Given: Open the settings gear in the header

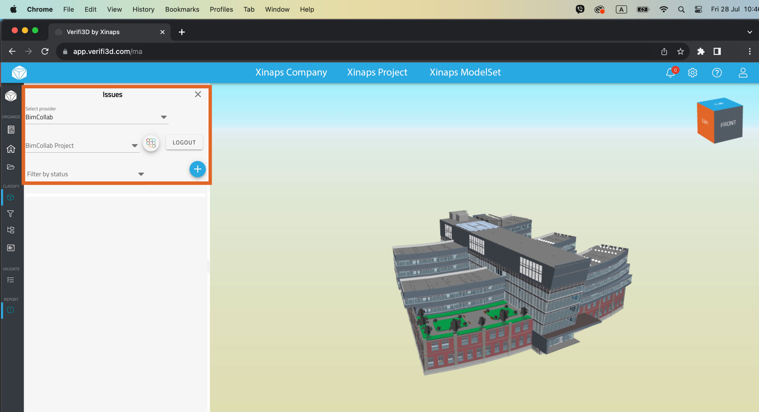Looking at the screenshot, I should [692, 73].
